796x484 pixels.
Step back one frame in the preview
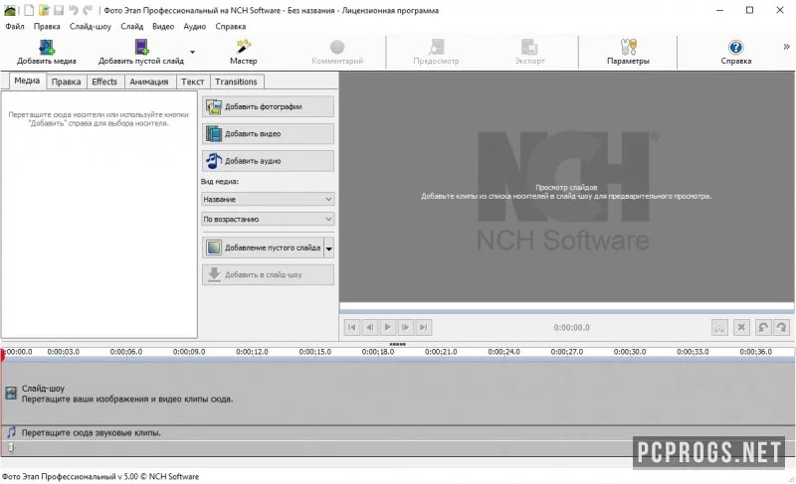coord(369,327)
